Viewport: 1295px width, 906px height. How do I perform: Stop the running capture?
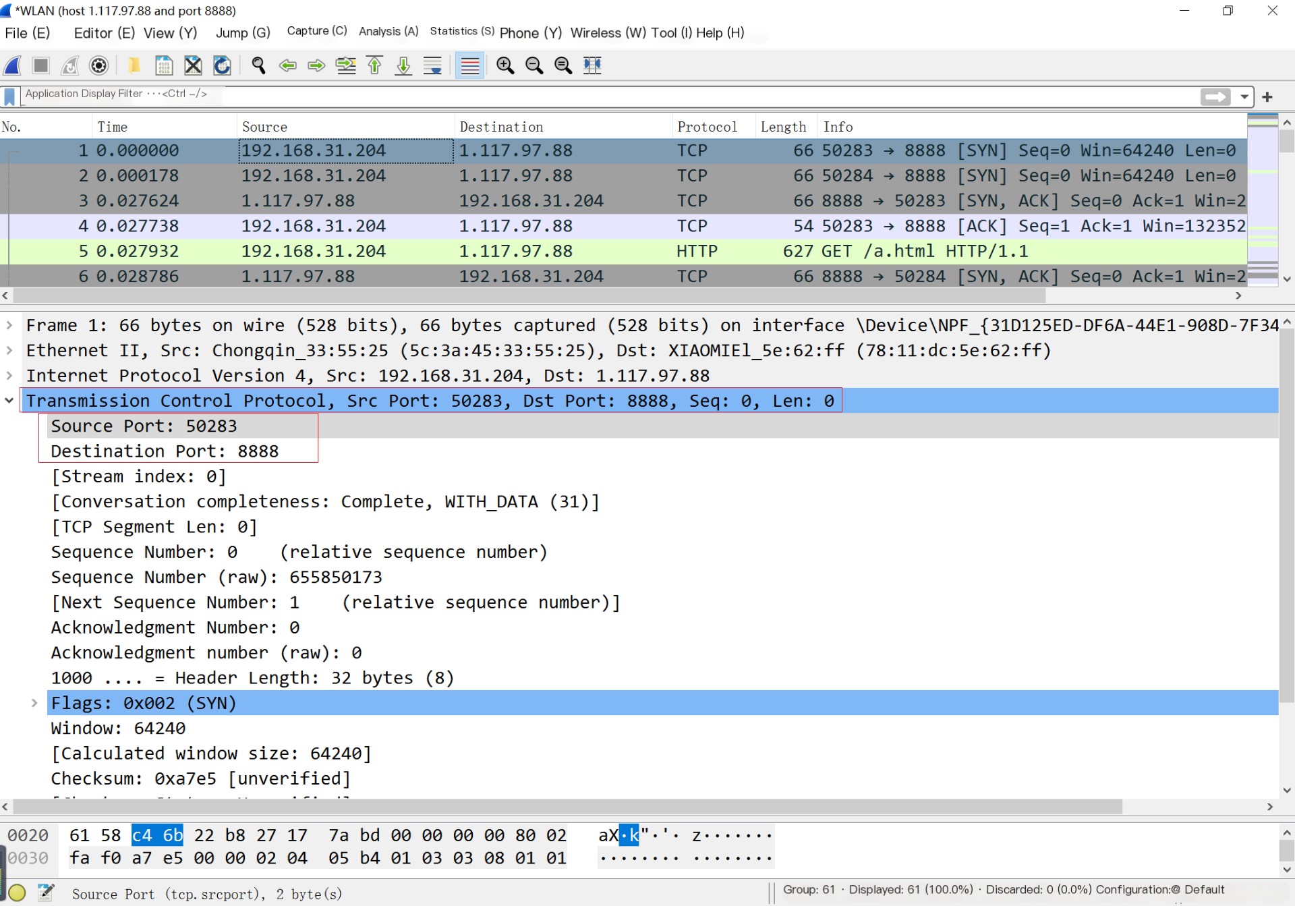tap(41, 65)
